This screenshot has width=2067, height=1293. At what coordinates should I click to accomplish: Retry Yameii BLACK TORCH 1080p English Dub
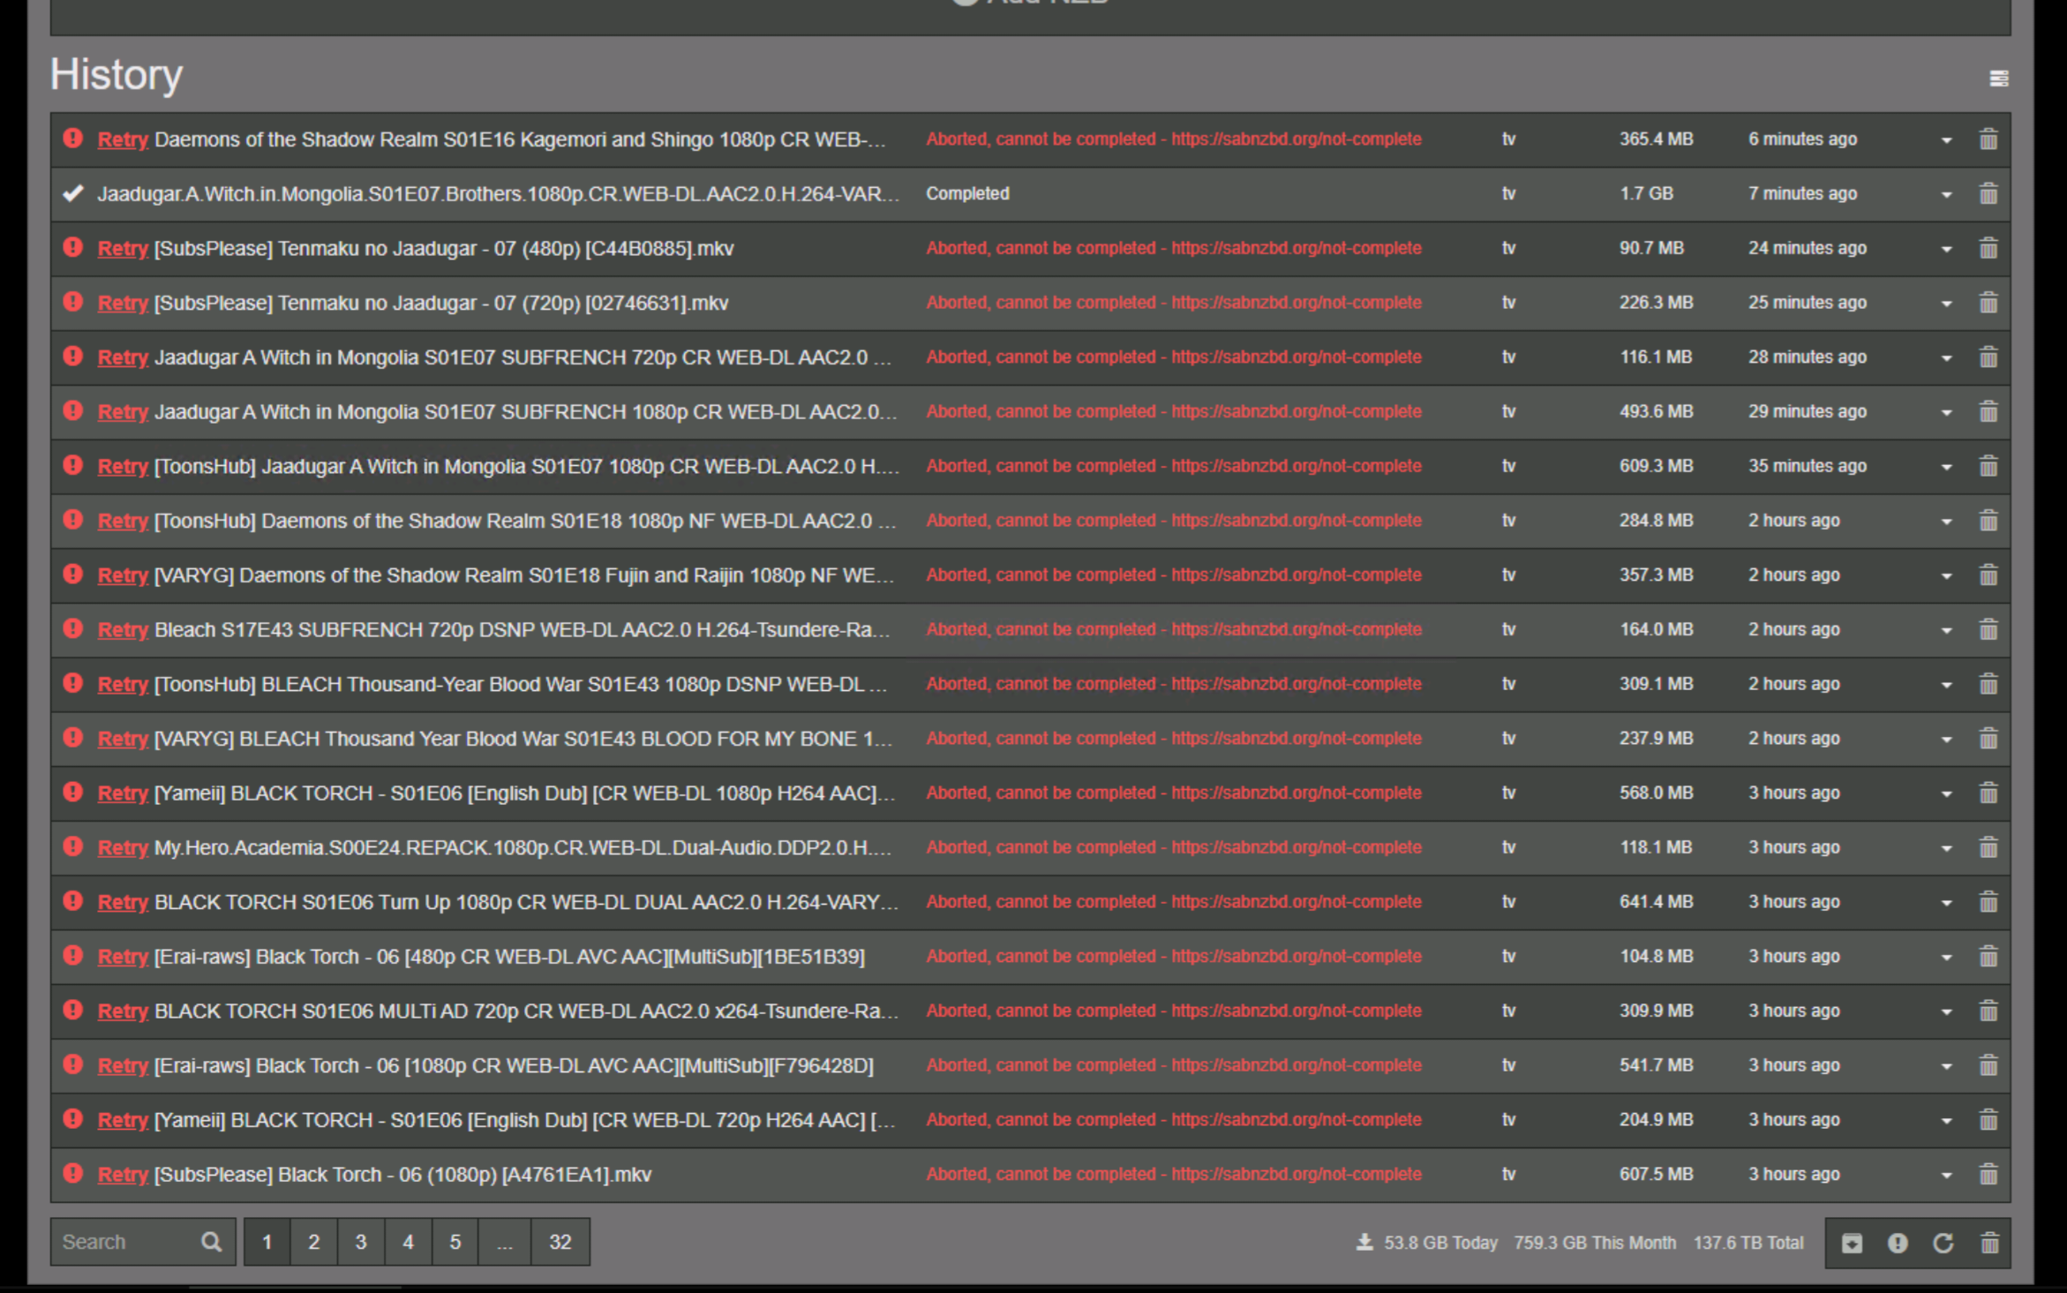pyautogui.click(x=123, y=793)
